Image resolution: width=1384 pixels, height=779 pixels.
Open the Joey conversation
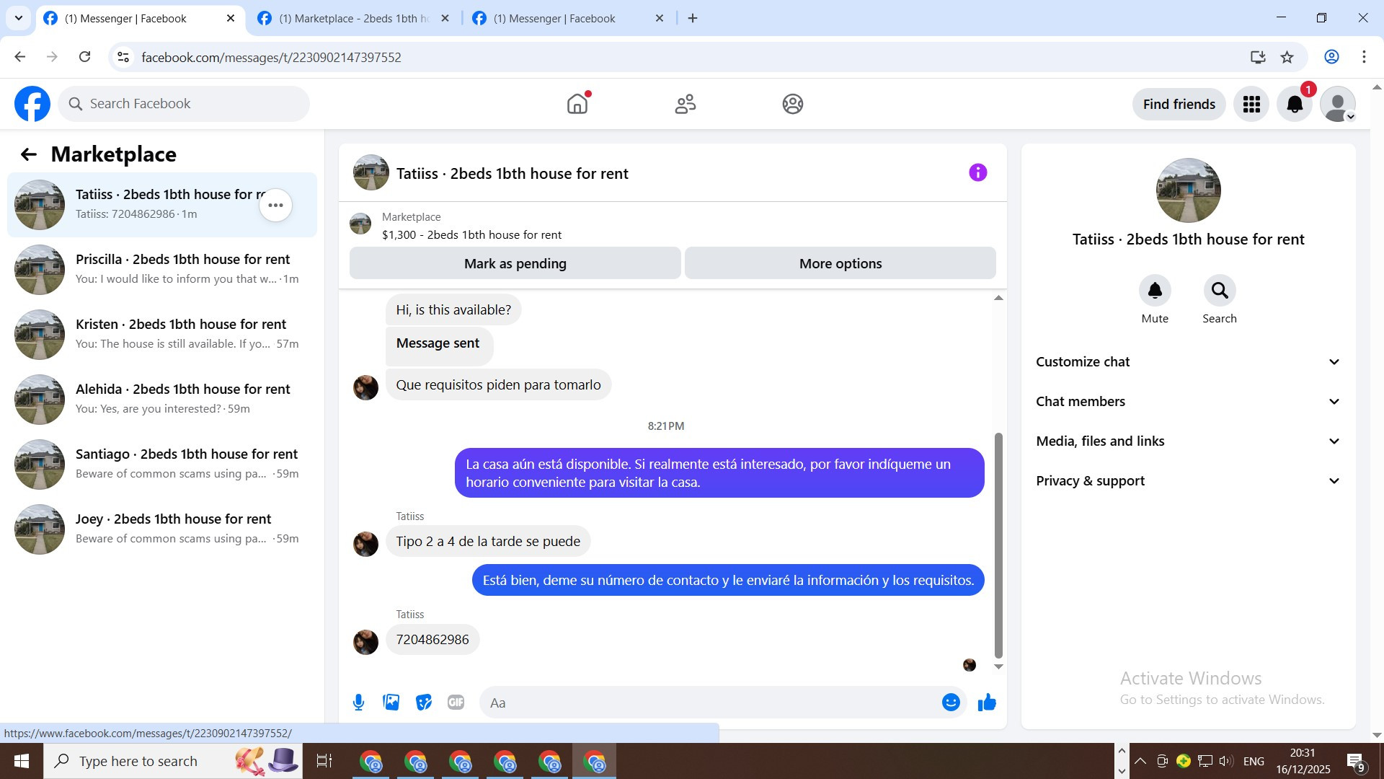click(162, 529)
